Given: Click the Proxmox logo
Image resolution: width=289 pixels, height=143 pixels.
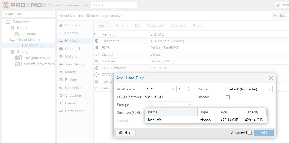Looking at the screenshot, I should click(x=25, y=5).
